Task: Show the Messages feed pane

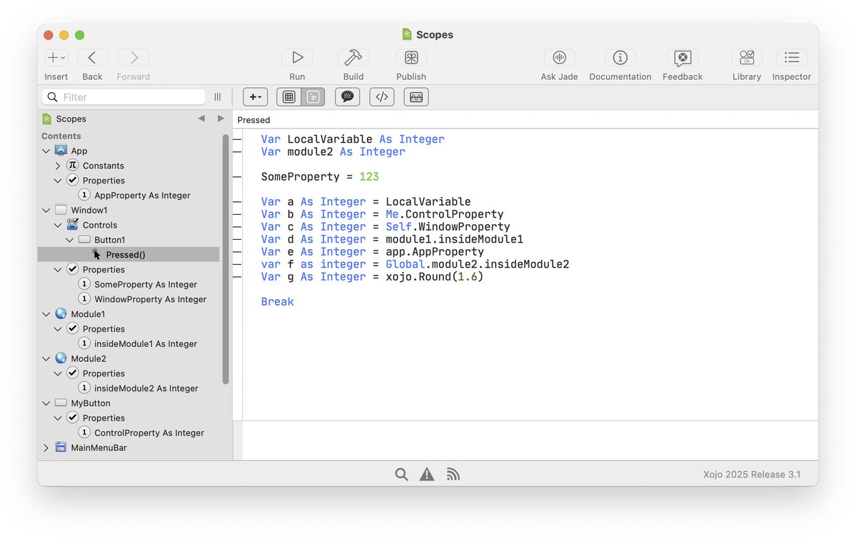Action: point(453,474)
